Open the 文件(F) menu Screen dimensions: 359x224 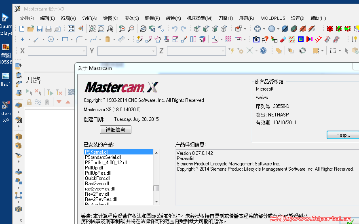pyautogui.click(x=27, y=18)
